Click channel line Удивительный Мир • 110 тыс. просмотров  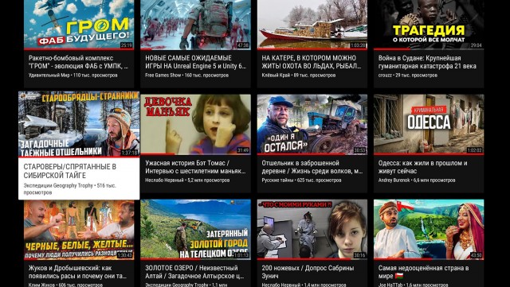click(x=73, y=76)
